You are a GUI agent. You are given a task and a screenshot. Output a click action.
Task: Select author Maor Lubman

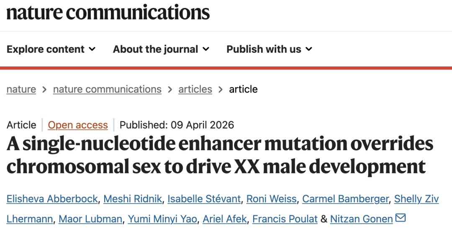[90, 219]
